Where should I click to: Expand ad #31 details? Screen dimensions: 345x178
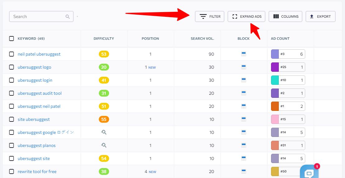click(x=288, y=145)
